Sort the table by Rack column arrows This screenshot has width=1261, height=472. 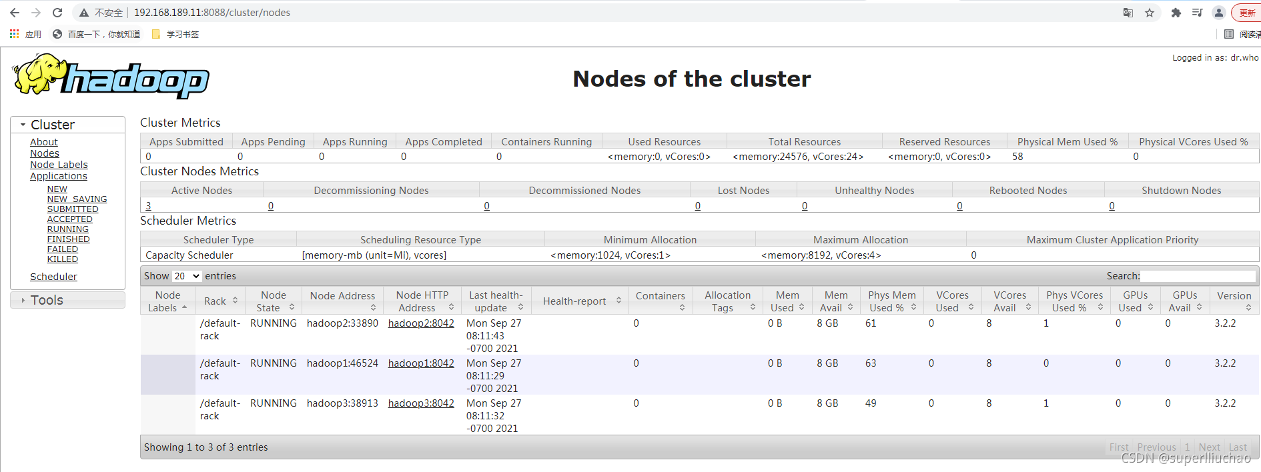pyautogui.click(x=235, y=301)
